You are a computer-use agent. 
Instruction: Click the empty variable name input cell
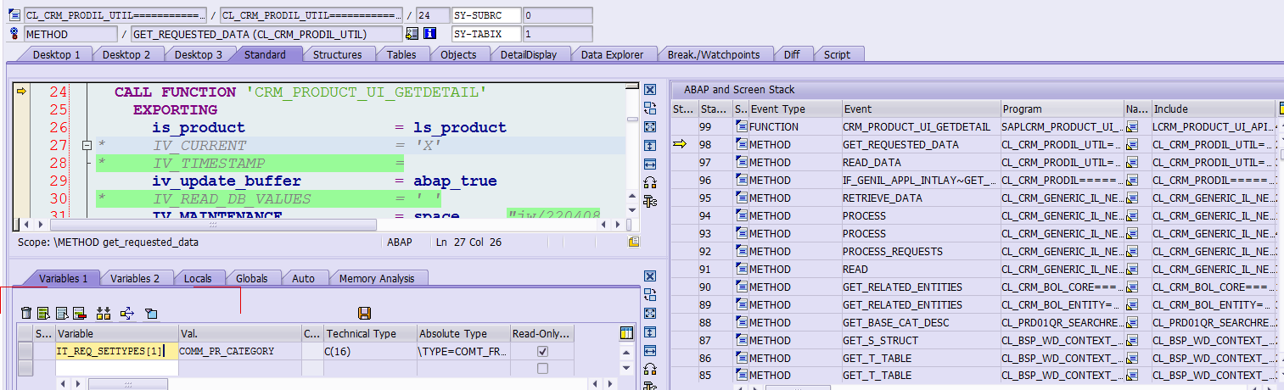[x=116, y=368]
